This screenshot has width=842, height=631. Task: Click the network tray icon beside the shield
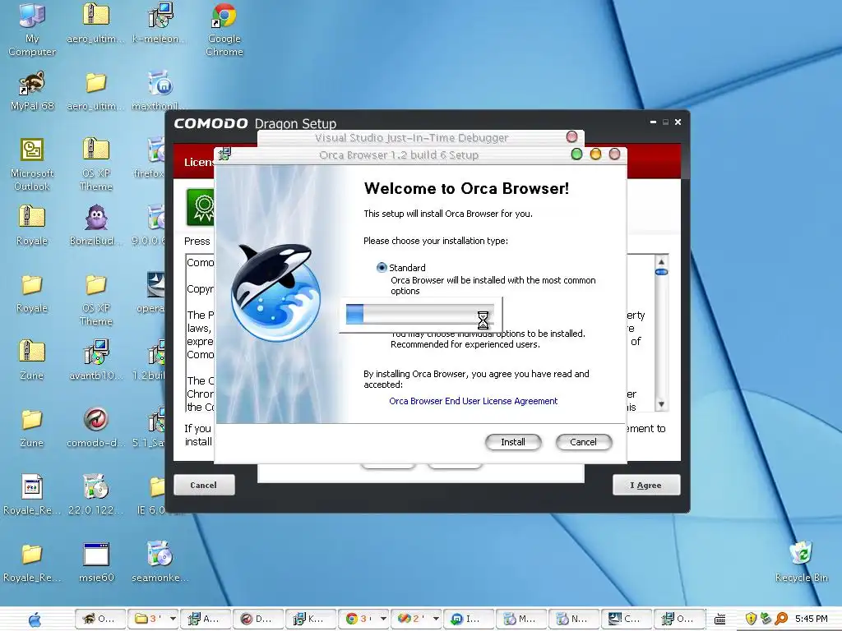coord(766,619)
